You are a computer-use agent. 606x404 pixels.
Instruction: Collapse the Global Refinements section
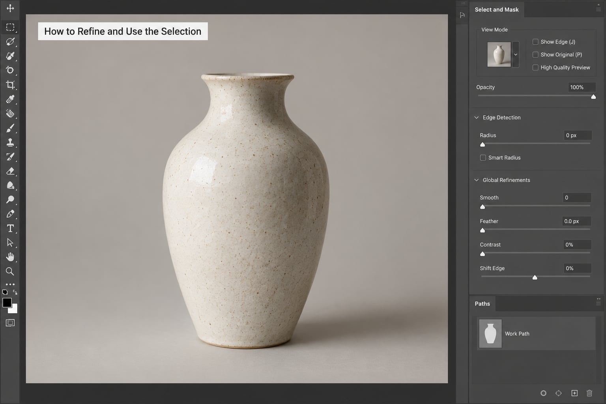click(476, 180)
